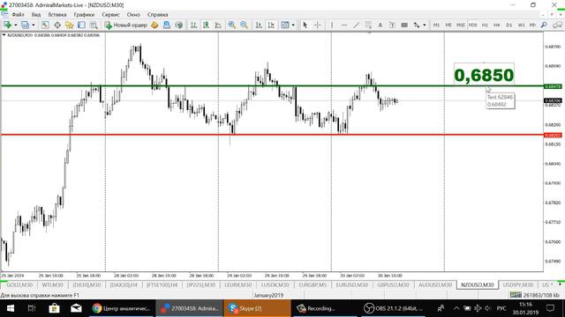Expand the profiles dropdown arrow

tap(34, 26)
